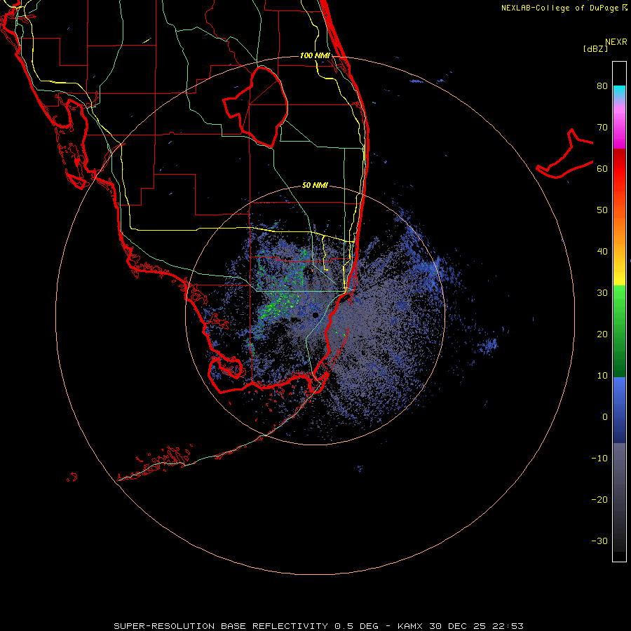This screenshot has height=631, width=631.
Task: Click the 40 value on the dBZ scale
Action: (x=602, y=252)
